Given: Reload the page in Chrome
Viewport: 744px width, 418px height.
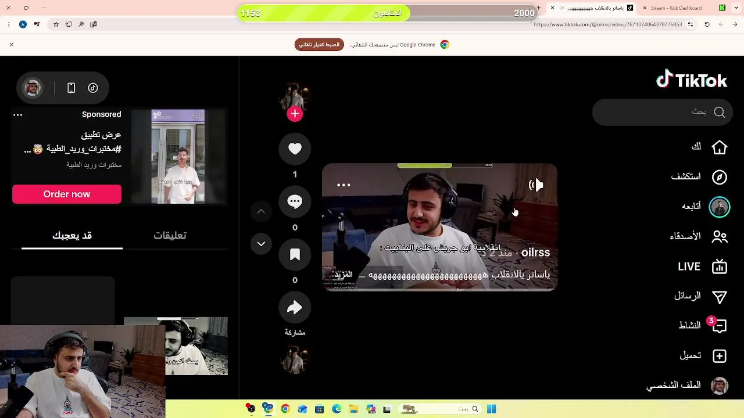Looking at the screenshot, I should pyautogui.click(x=707, y=24).
